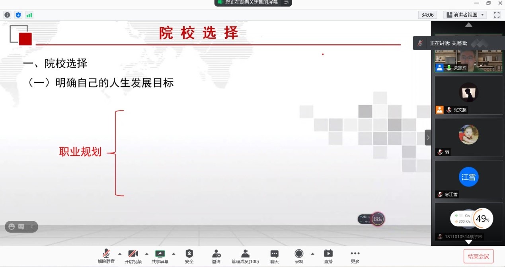Check the green network signal icon

tap(29, 15)
